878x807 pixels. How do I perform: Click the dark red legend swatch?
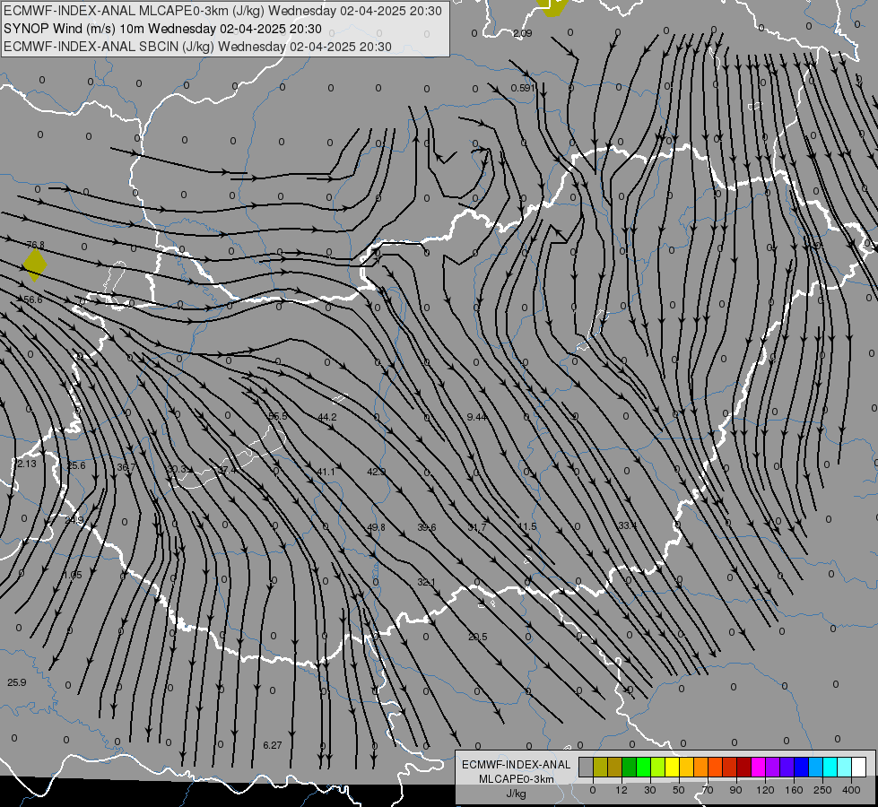[744, 767]
